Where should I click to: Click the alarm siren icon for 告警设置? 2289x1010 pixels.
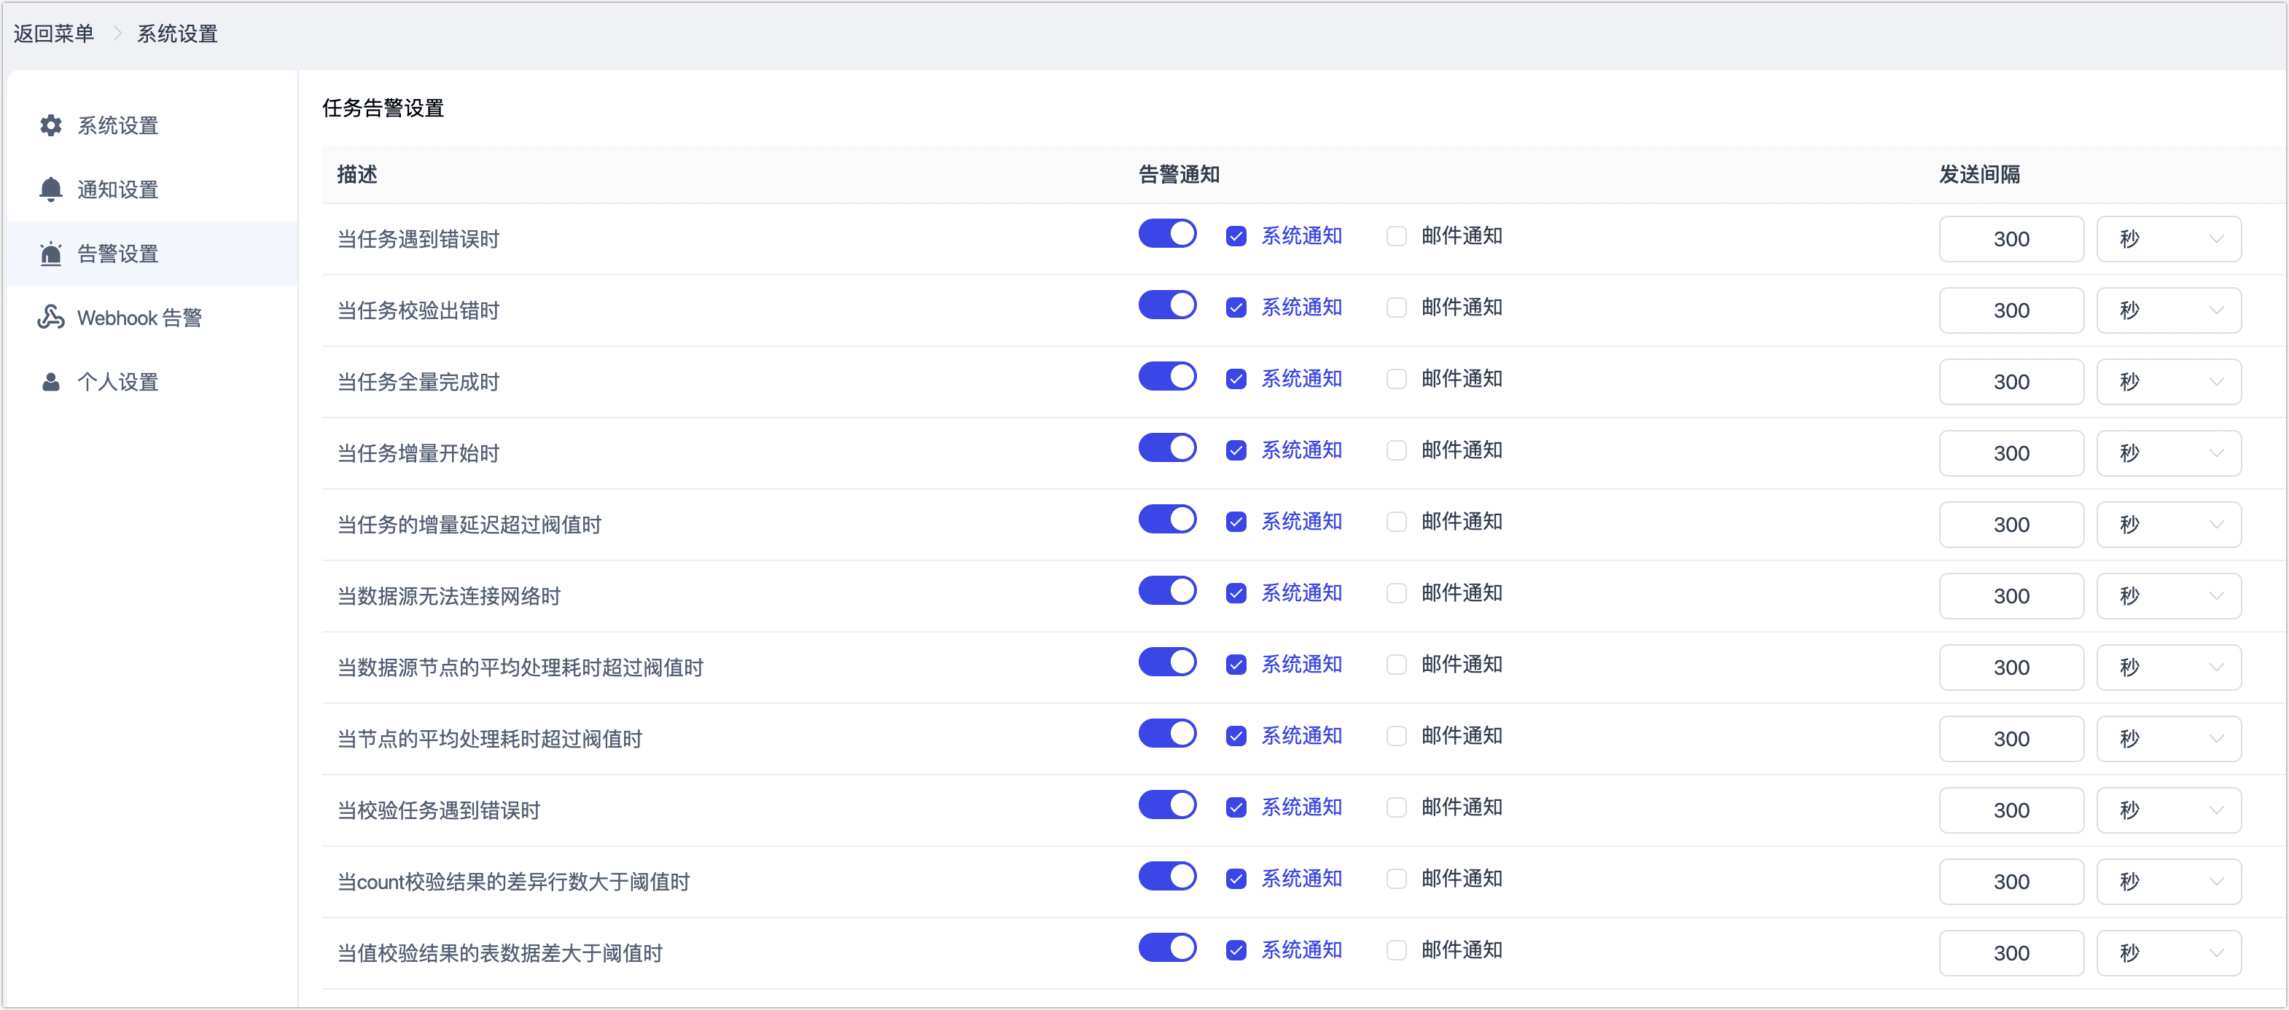(x=50, y=254)
